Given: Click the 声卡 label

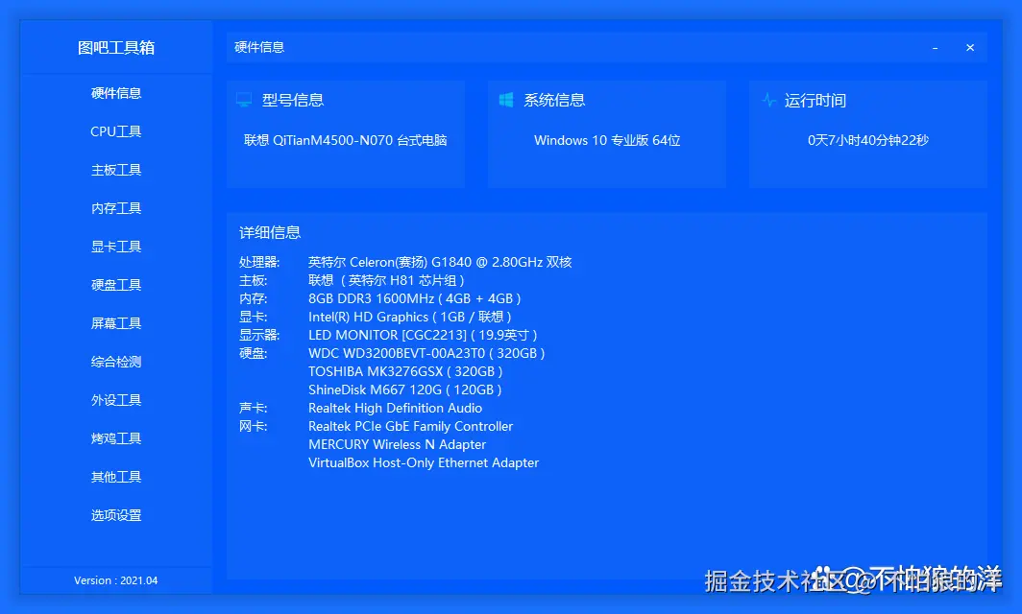Looking at the screenshot, I should point(253,408).
